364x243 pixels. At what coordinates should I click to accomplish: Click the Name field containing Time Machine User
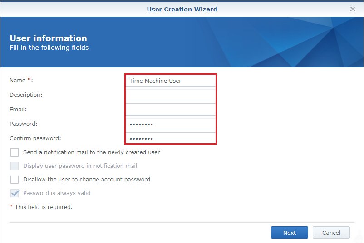click(171, 81)
